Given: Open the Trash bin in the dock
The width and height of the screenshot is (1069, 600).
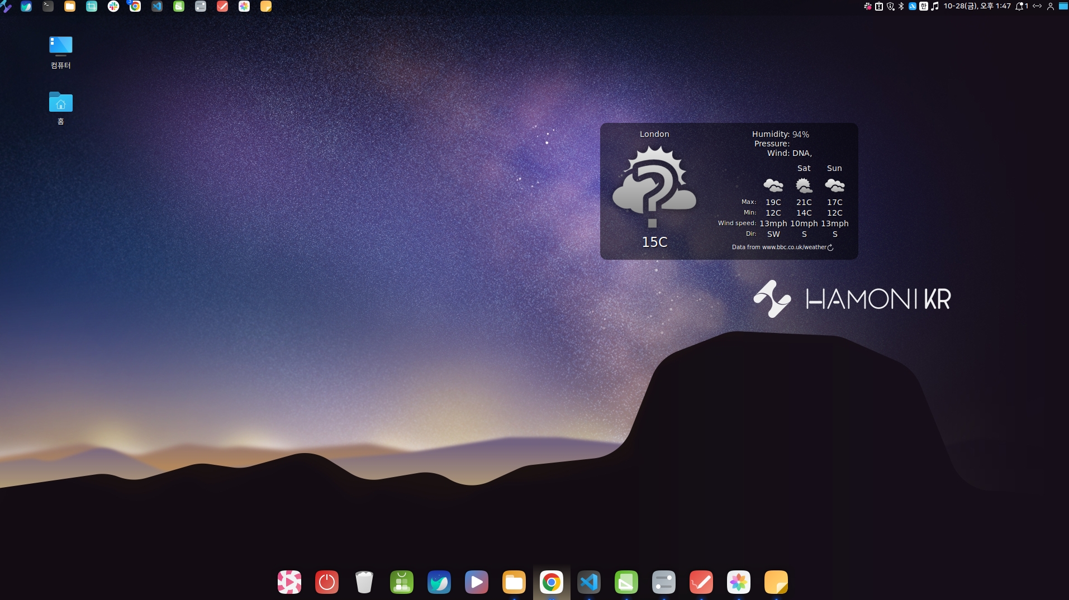Looking at the screenshot, I should tap(364, 582).
